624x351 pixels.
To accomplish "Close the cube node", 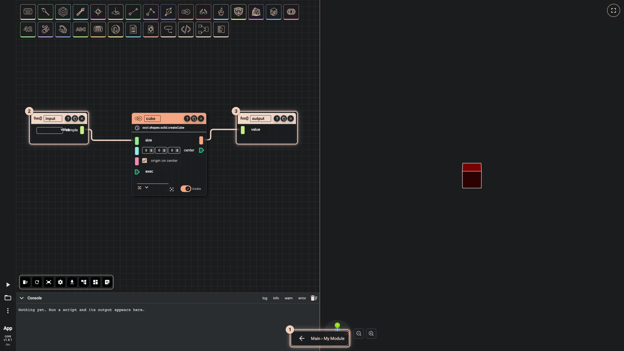I will pyautogui.click(x=201, y=119).
